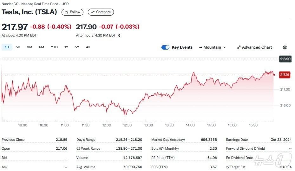The width and height of the screenshot is (295, 171).
Task: Click the after-hours moon icon
Action: point(119,36)
